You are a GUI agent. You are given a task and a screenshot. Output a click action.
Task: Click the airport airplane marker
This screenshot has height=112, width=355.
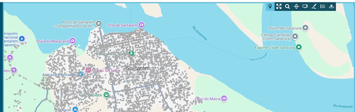[x=22, y=39]
